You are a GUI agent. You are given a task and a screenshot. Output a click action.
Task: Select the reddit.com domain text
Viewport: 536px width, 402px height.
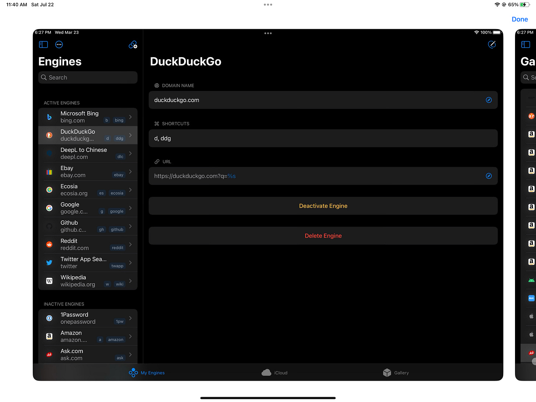tap(74, 248)
